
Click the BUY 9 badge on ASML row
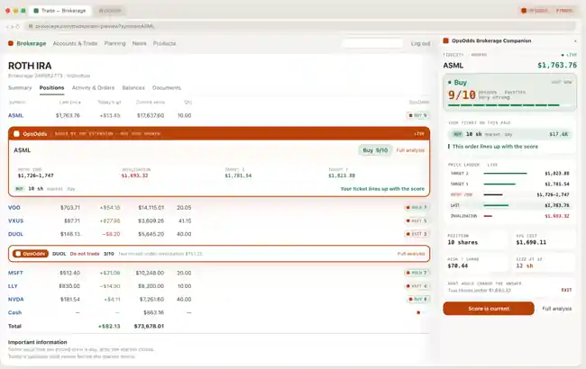417,115
